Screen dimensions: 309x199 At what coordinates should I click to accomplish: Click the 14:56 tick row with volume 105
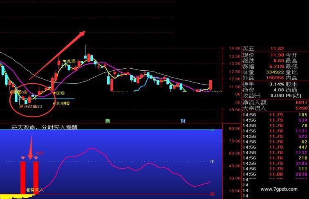click(275, 115)
